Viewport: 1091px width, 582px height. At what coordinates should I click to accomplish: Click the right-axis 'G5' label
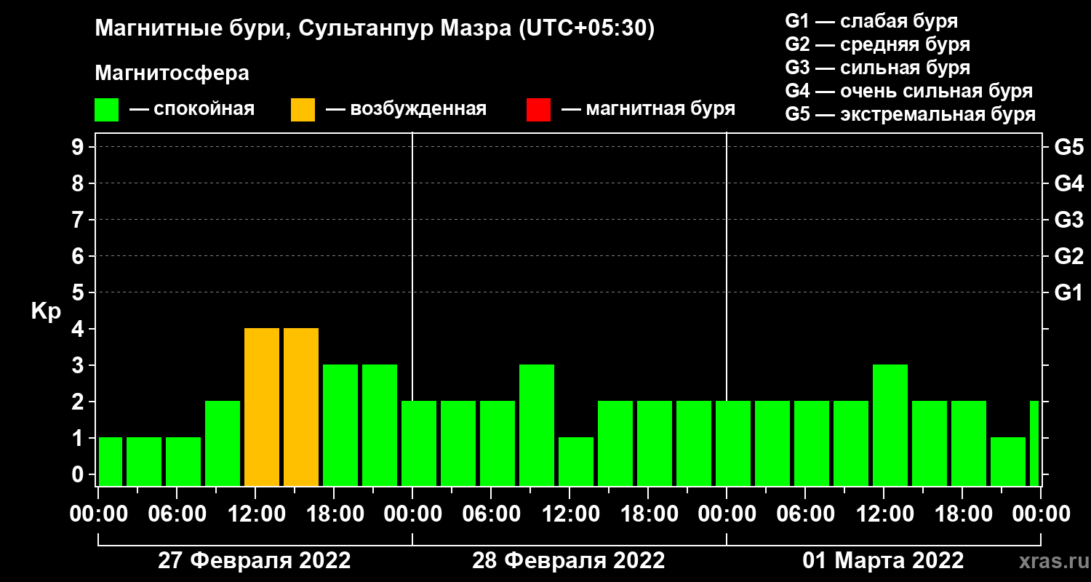click(x=1069, y=147)
